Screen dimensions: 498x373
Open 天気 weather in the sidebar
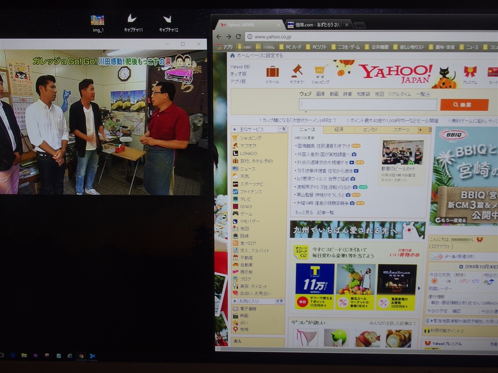tap(241, 176)
